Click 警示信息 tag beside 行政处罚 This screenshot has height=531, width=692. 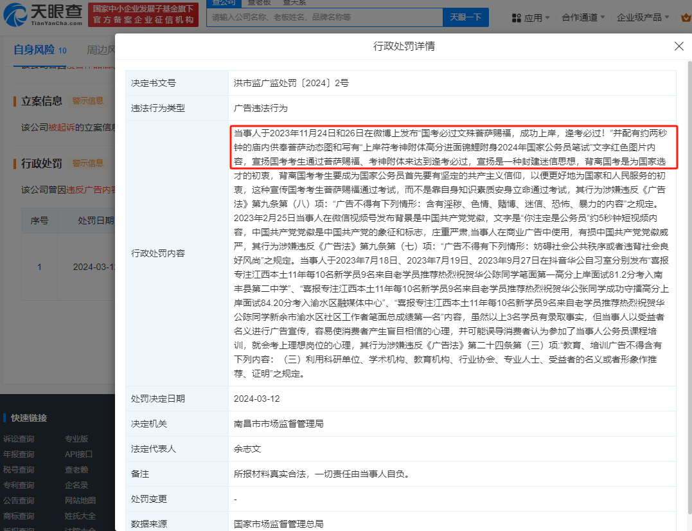[87, 163]
